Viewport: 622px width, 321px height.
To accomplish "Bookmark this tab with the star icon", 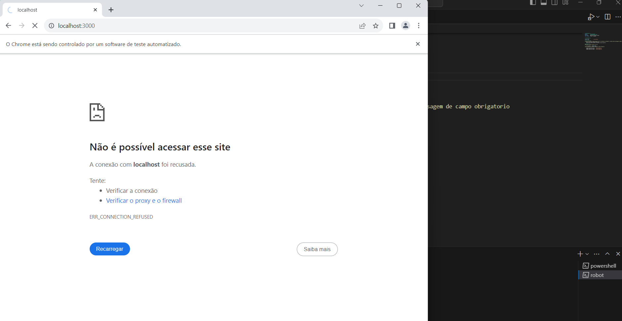I will [x=376, y=26].
